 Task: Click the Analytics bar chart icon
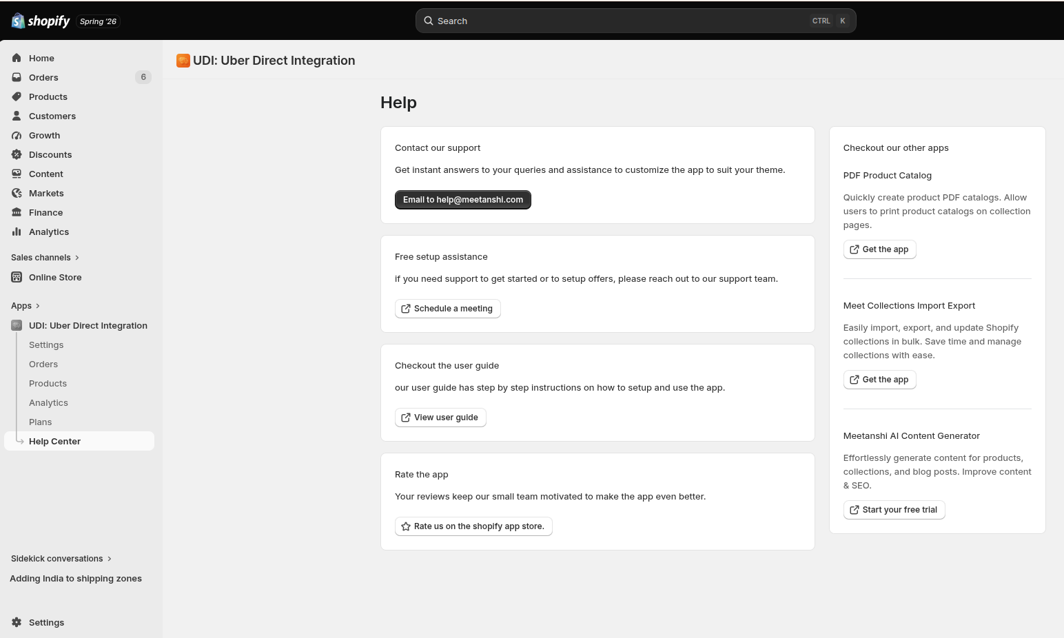17,231
